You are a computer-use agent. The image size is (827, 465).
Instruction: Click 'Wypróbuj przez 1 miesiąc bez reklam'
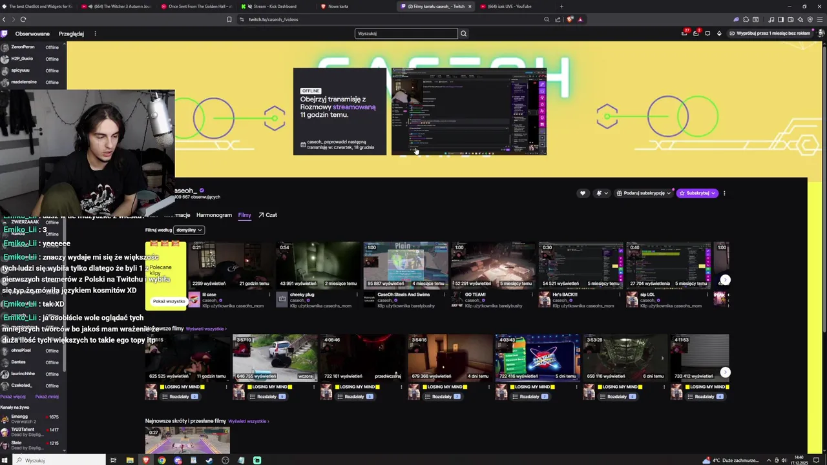(x=769, y=34)
